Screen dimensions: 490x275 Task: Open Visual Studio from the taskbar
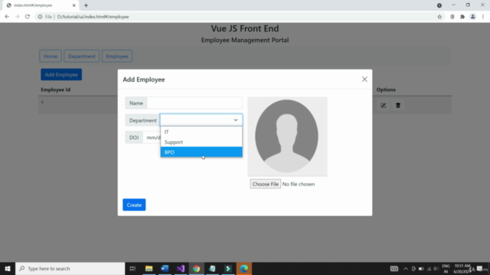[x=181, y=268]
